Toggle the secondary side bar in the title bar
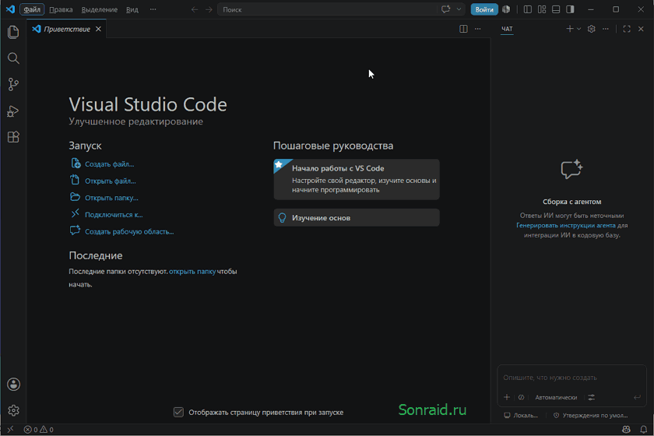This screenshot has height=436, width=654. click(570, 9)
